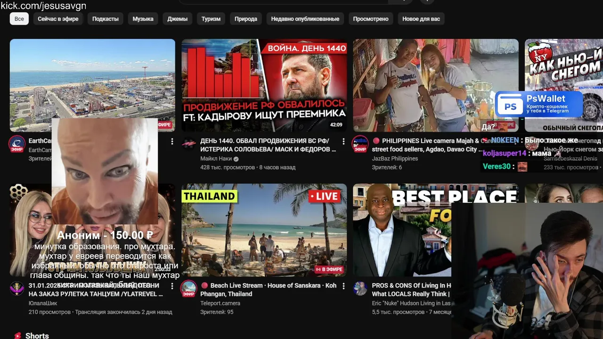Click the red LIVE badge on Thailand thumbnail
Viewport: 603px width, 339px height.
point(325,196)
